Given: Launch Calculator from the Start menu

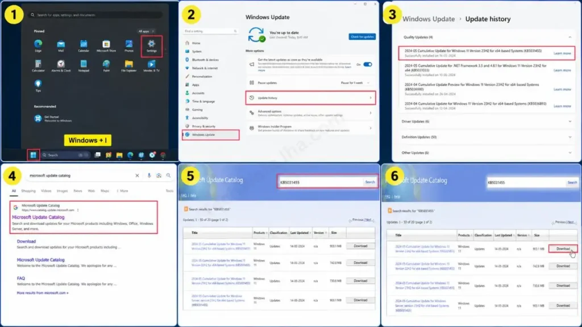Looking at the screenshot, I should 38,66.
